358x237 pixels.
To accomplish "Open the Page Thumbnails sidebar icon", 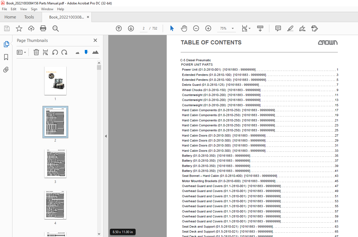I will tap(6, 44).
